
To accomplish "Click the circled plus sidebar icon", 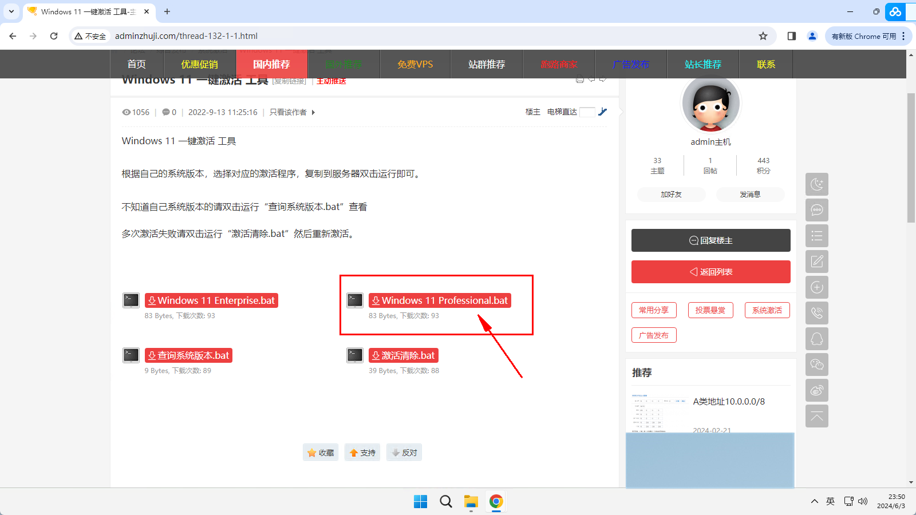I will 817,287.
